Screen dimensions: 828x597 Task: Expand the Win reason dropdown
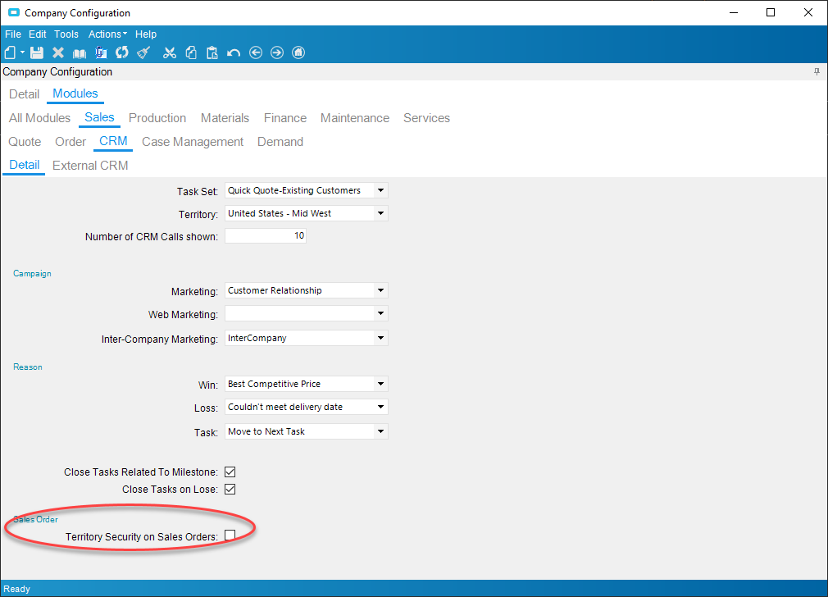click(x=380, y=384)
